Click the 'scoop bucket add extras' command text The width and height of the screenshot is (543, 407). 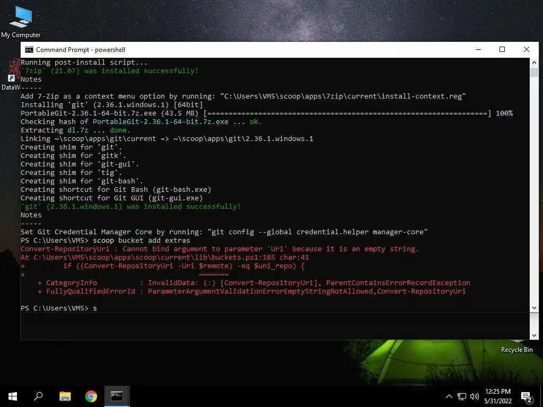click(x=141, y=240)
